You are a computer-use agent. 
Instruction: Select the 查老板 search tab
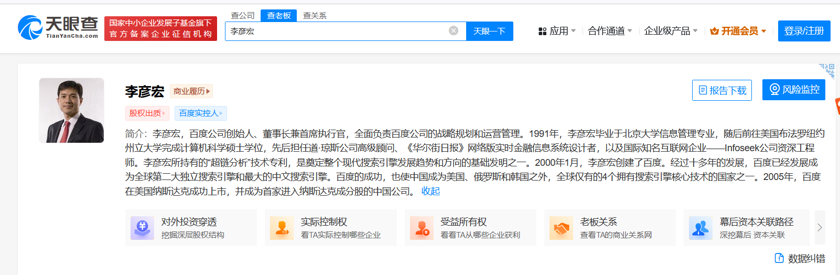tap(279, 16)
